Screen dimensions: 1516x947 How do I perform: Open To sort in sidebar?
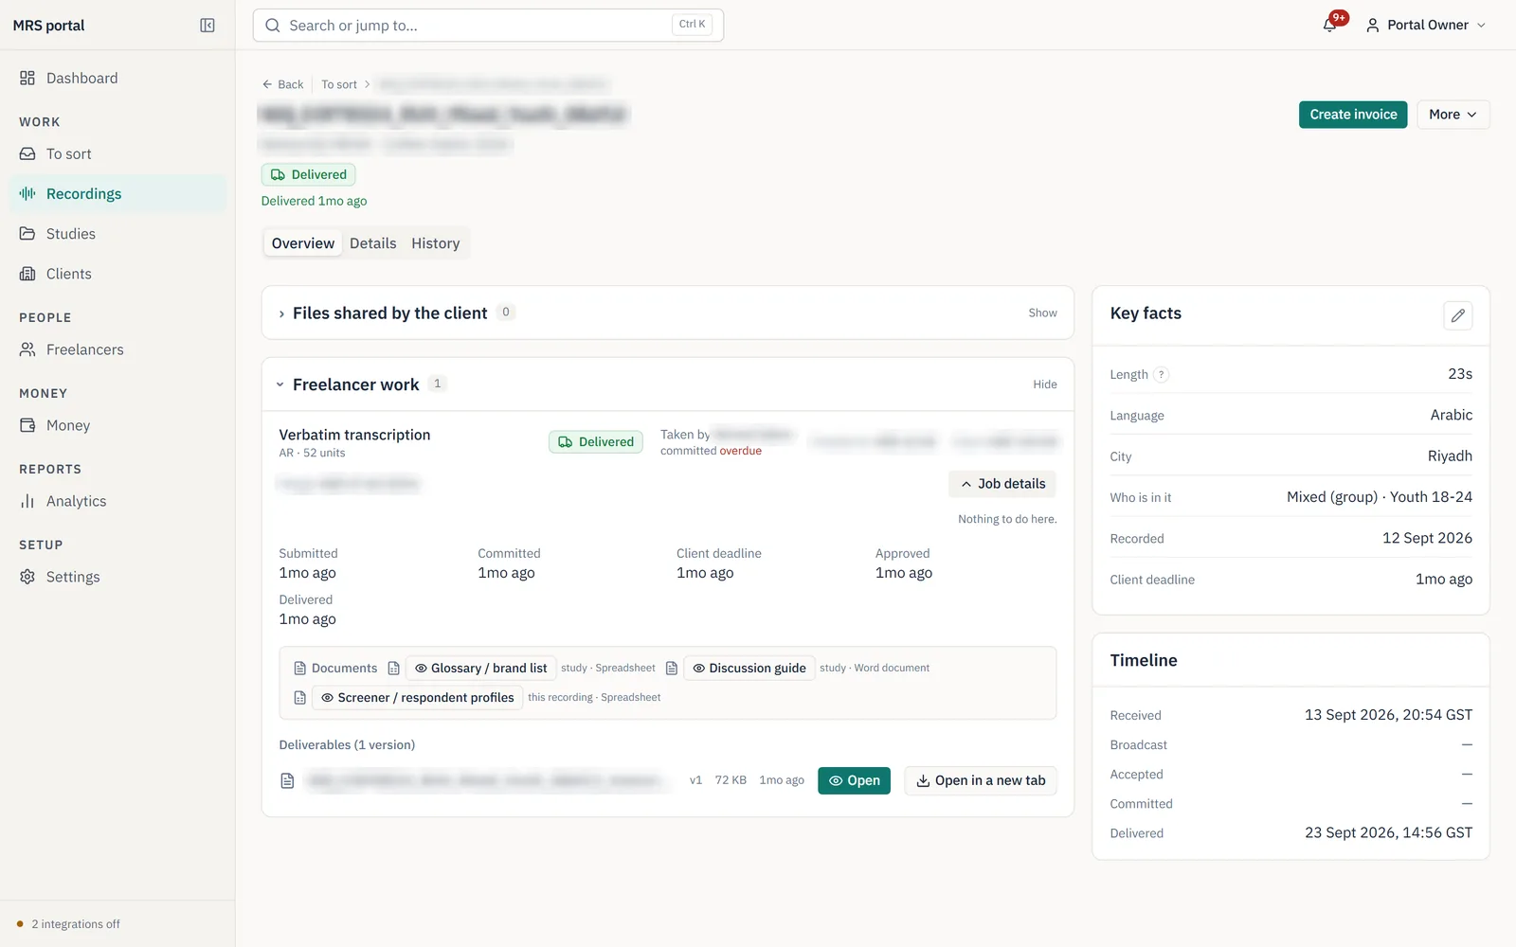[117, 154]
